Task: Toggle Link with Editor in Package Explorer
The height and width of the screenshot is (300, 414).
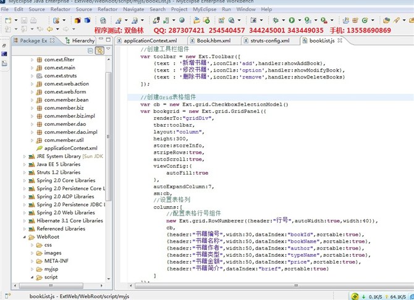Action: click(x=99, y=51)
